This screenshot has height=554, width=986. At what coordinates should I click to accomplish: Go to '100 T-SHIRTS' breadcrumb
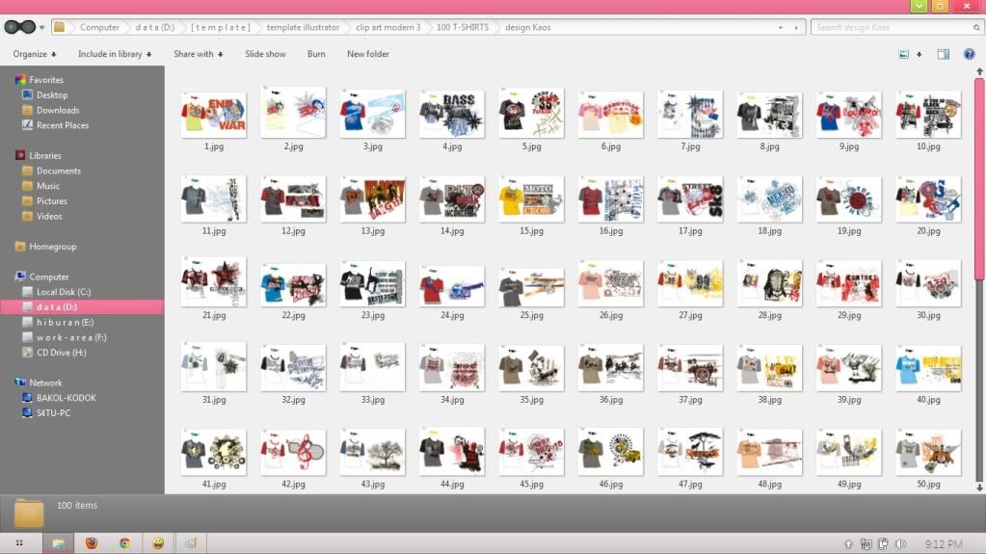463,28
